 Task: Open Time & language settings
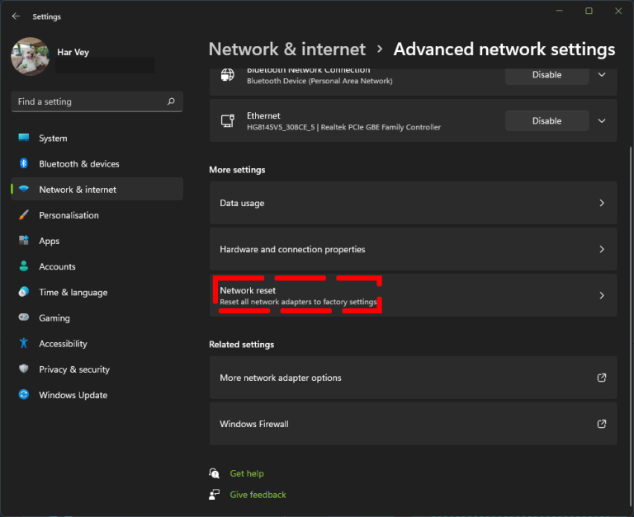pos(97,293)
